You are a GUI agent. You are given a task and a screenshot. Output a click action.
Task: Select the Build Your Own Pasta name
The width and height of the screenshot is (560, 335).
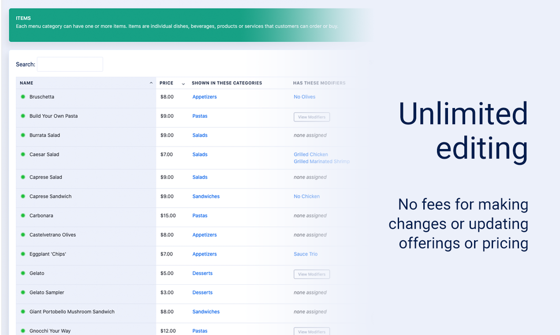tap(53, 116)
